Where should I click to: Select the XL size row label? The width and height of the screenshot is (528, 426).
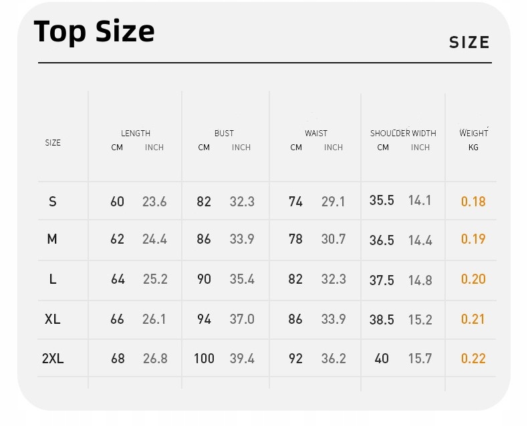[x=53, y=319]
